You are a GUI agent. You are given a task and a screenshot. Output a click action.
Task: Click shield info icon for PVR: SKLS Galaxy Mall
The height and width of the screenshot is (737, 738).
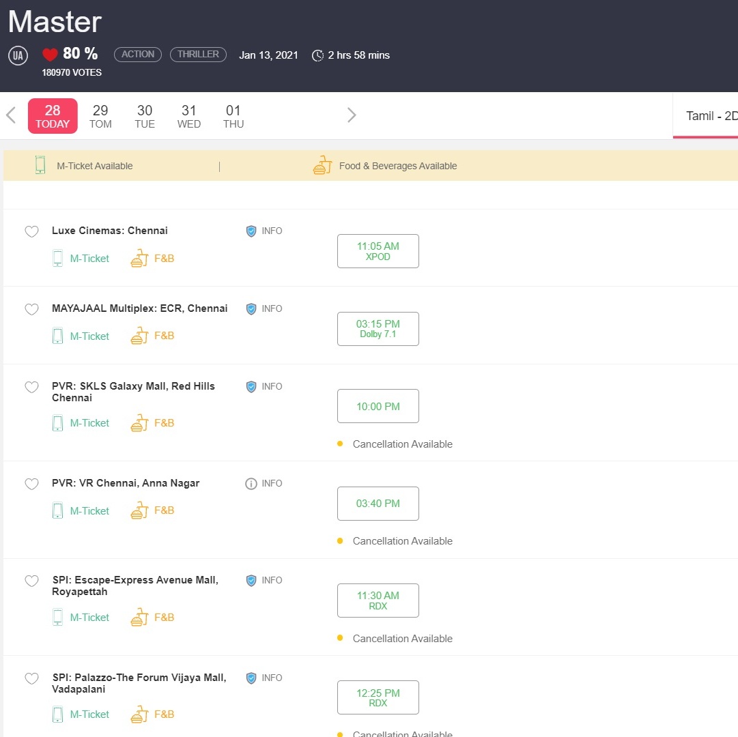(251, 387)
